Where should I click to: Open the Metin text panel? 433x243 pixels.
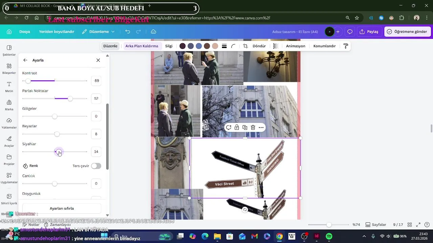[x=9, y=87]
